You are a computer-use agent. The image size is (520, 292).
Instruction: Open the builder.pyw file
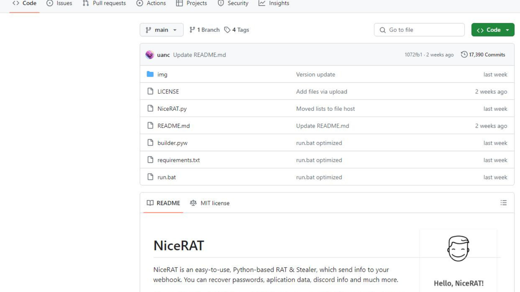pos(172,143)
